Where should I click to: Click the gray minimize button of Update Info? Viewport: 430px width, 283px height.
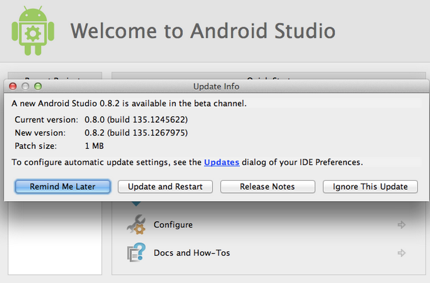tap(25, 87)
